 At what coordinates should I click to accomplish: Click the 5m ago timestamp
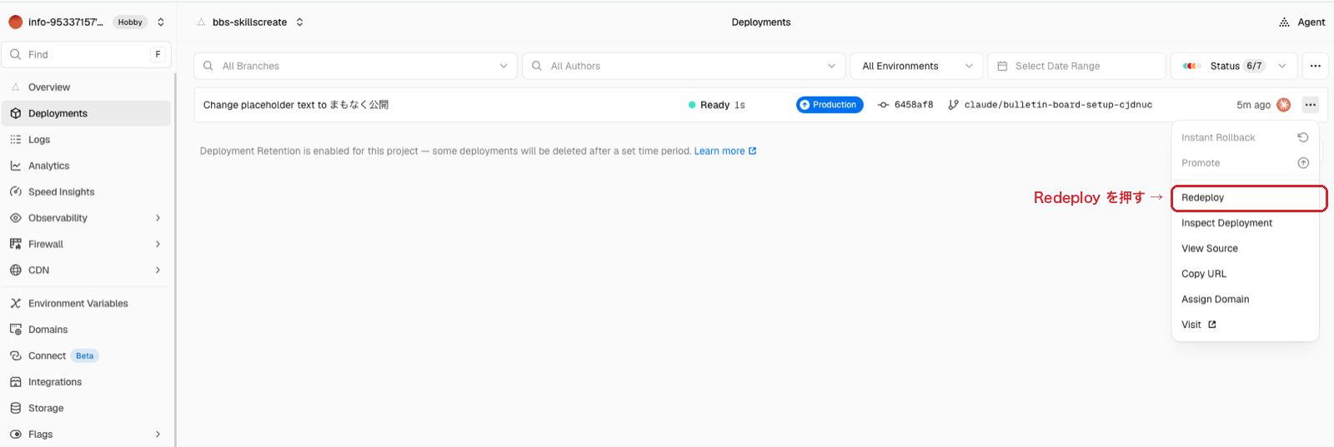[x=1253, y=105]
